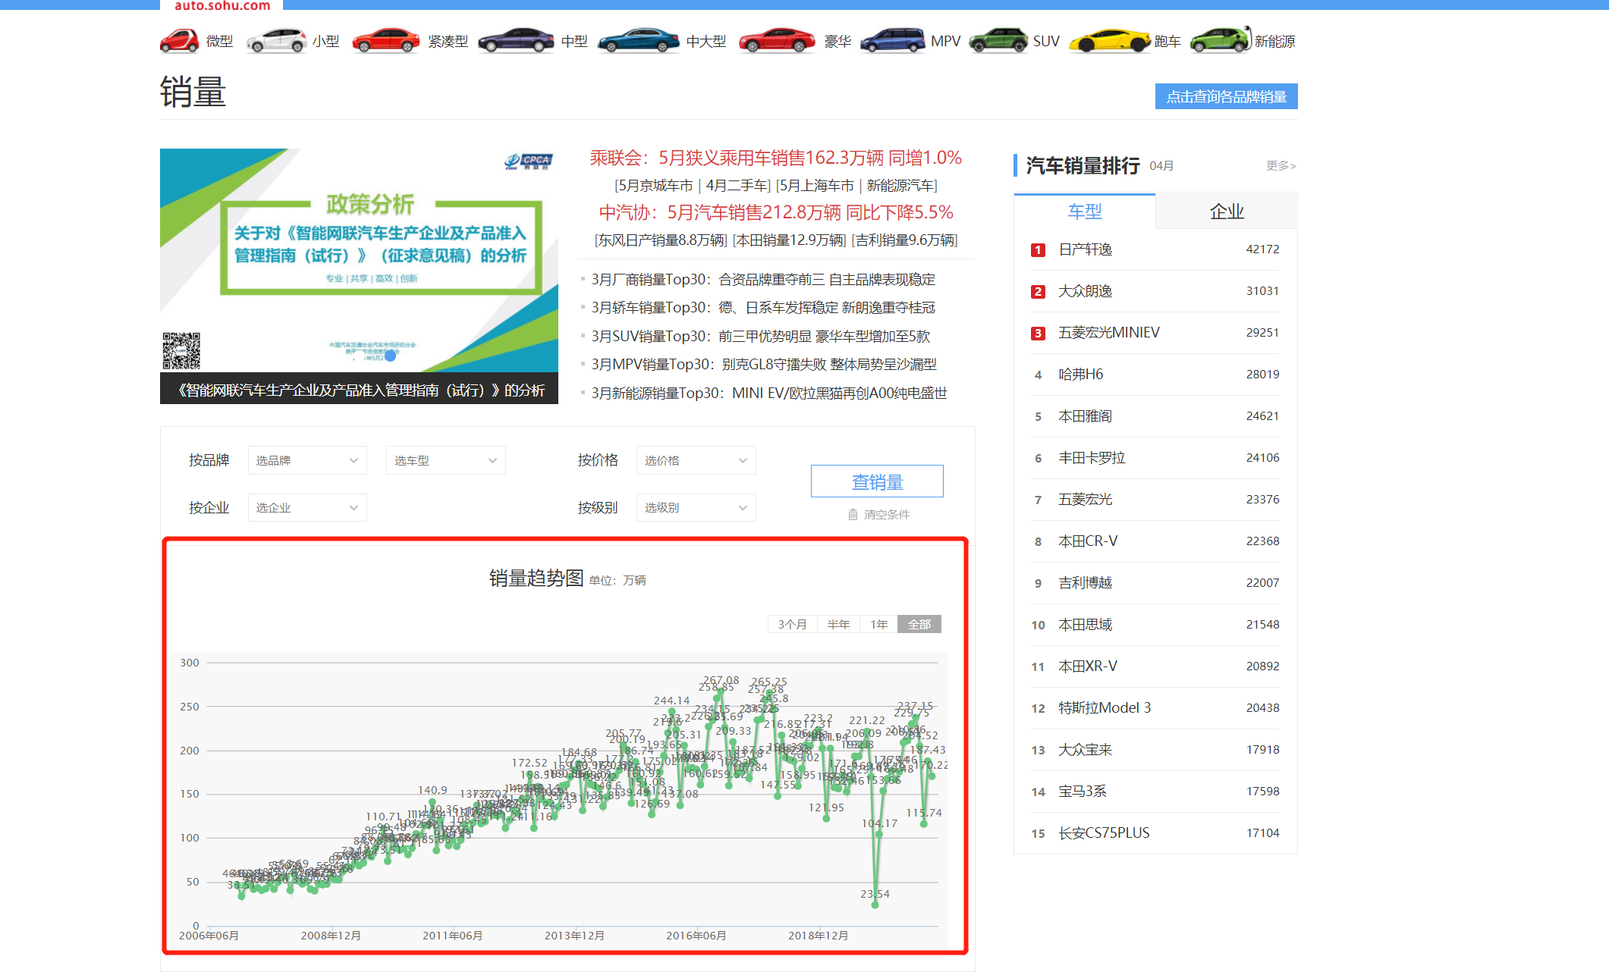Open the 更多> ranking link
The width and height of the screenshot is (1609, 972).
click(x=1281, y=165)
